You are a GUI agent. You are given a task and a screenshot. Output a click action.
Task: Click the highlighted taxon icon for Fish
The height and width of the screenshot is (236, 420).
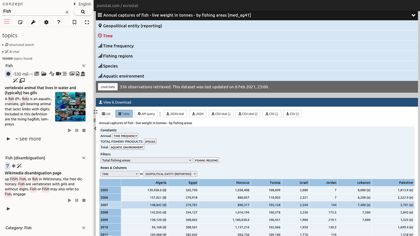[8, 74]
